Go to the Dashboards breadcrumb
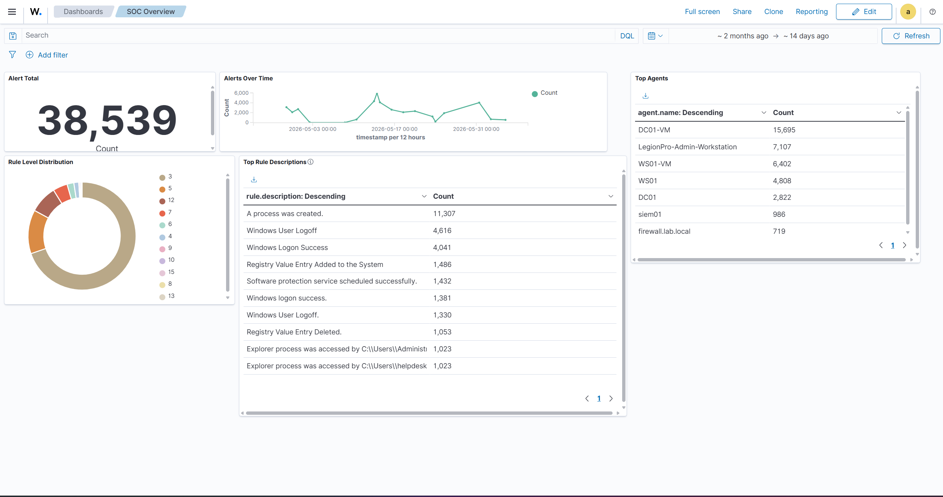Viewport: 943px width, 497px height. [83, 11]
